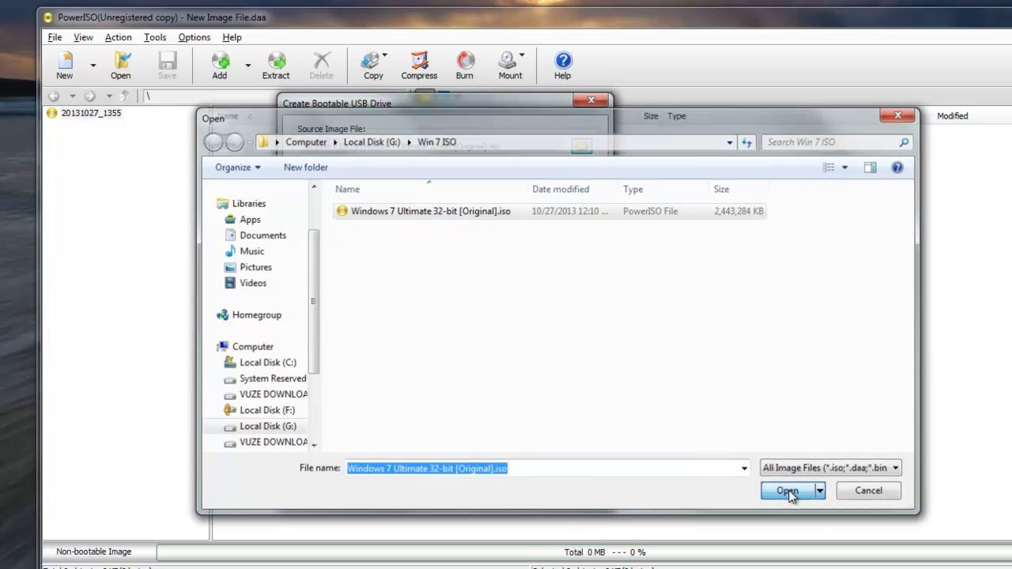Sort by the Type column header

pos(664,190)
